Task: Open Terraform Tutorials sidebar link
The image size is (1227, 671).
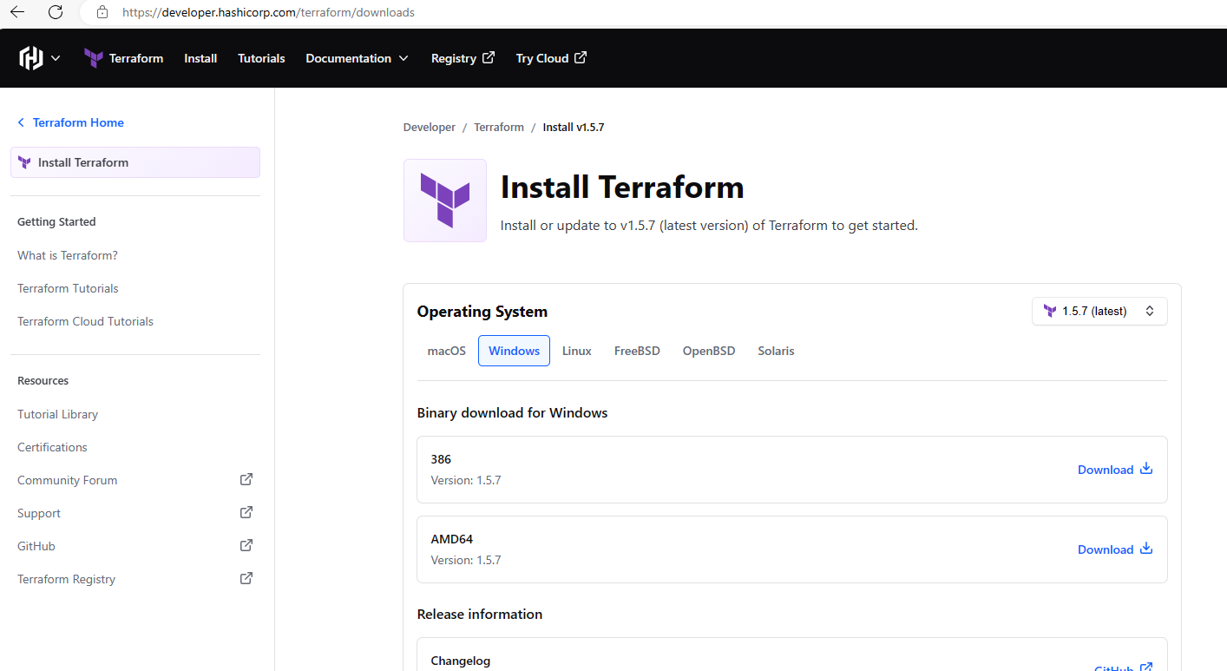Action: tap(68, 288)
